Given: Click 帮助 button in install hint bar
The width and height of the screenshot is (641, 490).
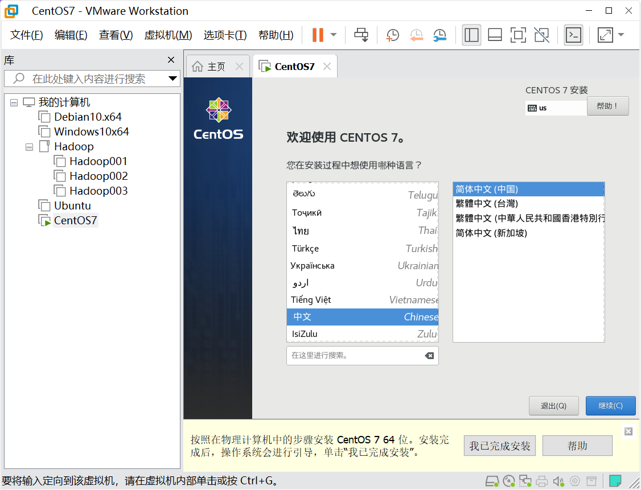Looking at the screenshot, I should (x=577, y=446).
